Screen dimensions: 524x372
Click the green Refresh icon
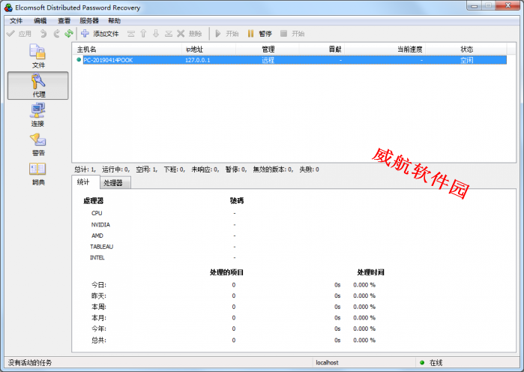69,34
